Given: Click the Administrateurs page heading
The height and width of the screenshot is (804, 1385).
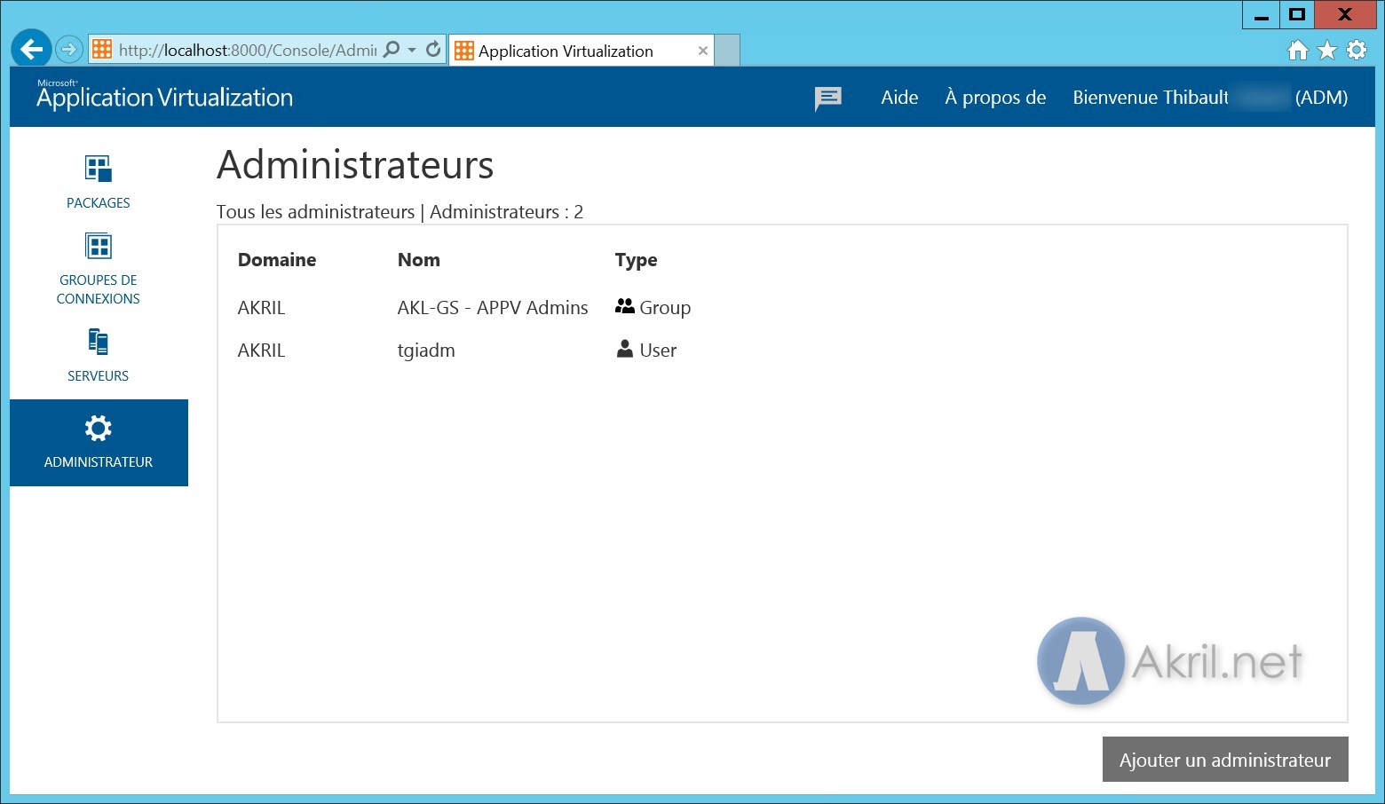Looking at the screenshot, I should [x=355, y=165].
